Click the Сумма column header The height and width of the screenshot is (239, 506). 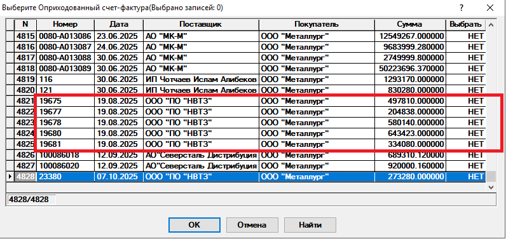(x=410, y=25)
